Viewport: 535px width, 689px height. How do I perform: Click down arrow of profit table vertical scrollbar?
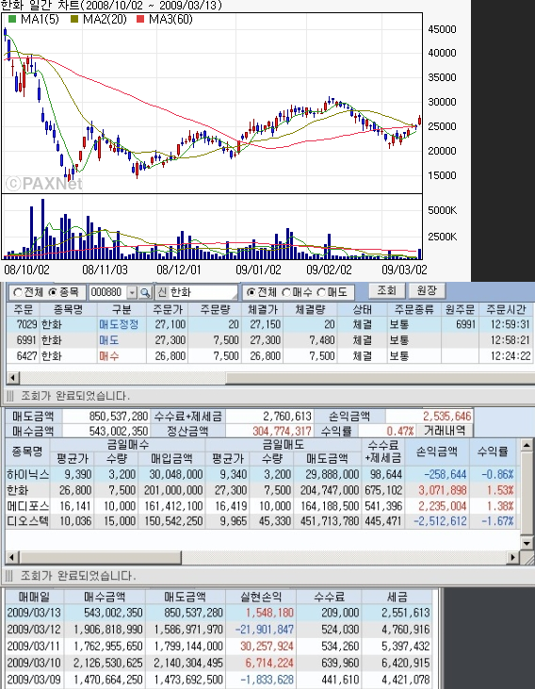(527, 543)
